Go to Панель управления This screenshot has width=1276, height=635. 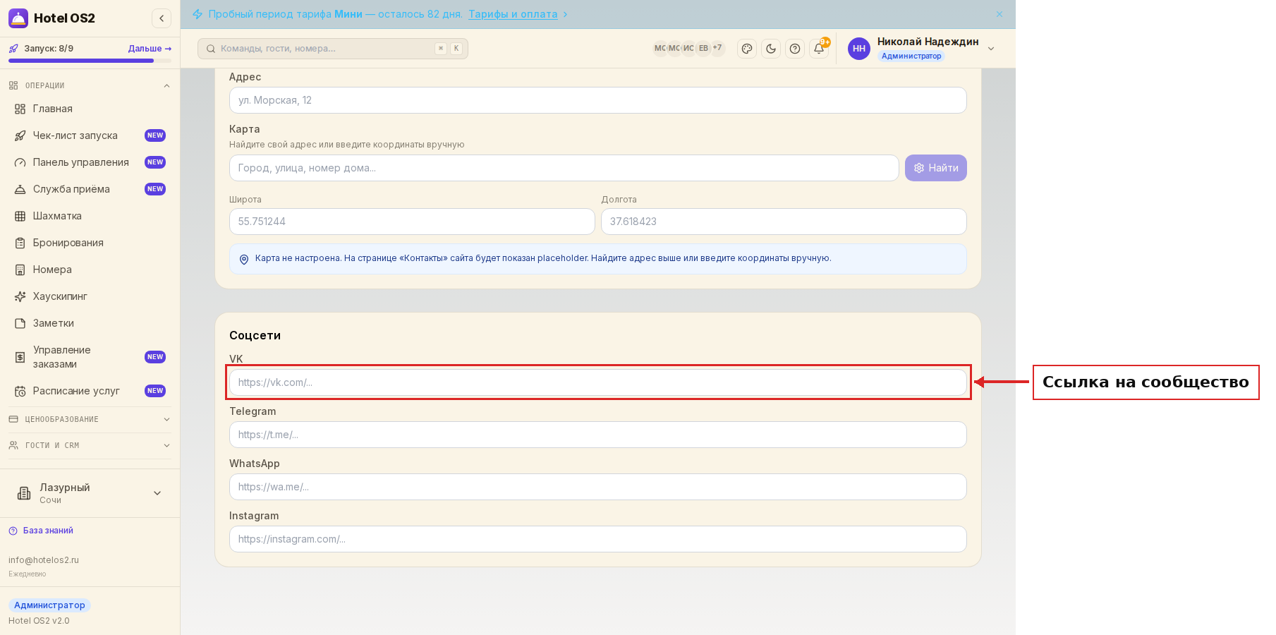click(90, 162)
